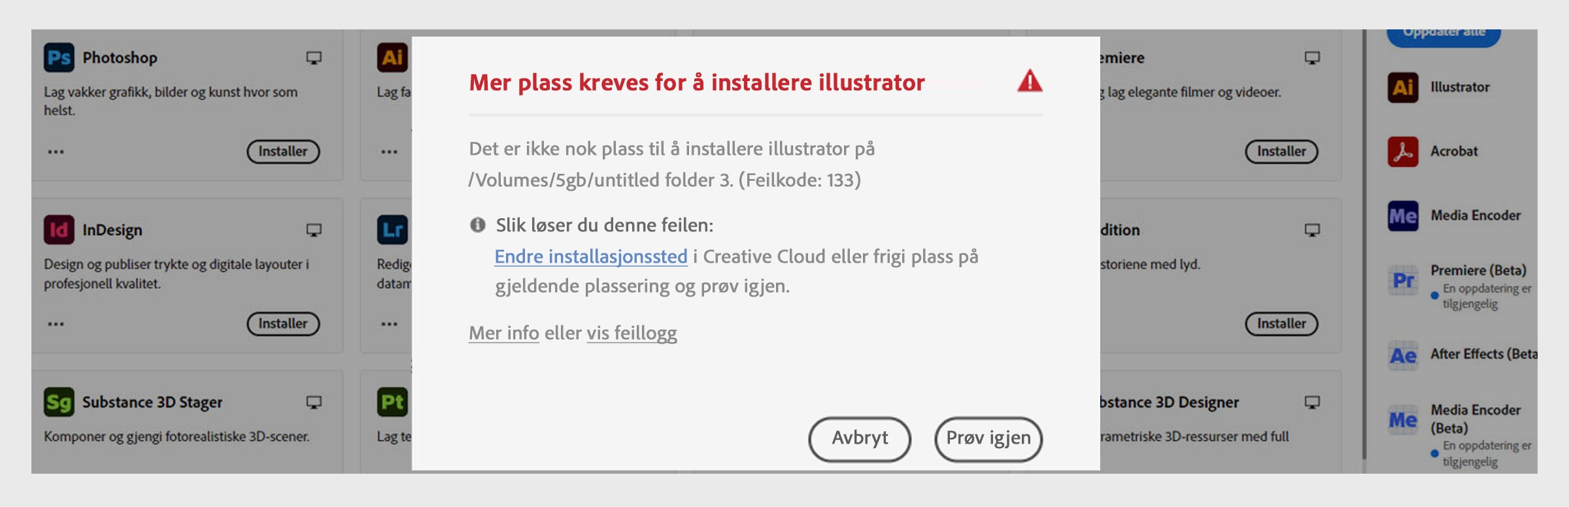Click the Acrobat icon in the updates sidebar
Viewport: 1569px width, 507px height.
pyautogui.click(x=1403, y=151)
